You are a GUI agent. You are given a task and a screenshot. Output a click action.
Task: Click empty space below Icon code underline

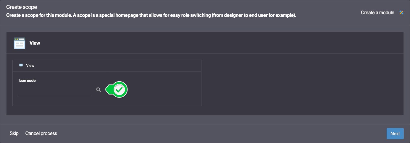click(x=55, y=100)
